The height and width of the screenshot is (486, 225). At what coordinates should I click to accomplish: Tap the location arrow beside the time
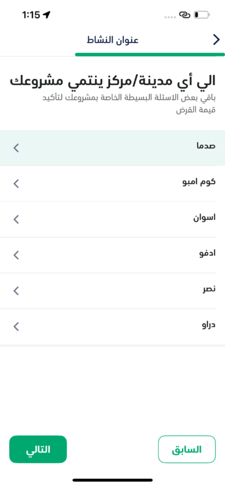47,15
